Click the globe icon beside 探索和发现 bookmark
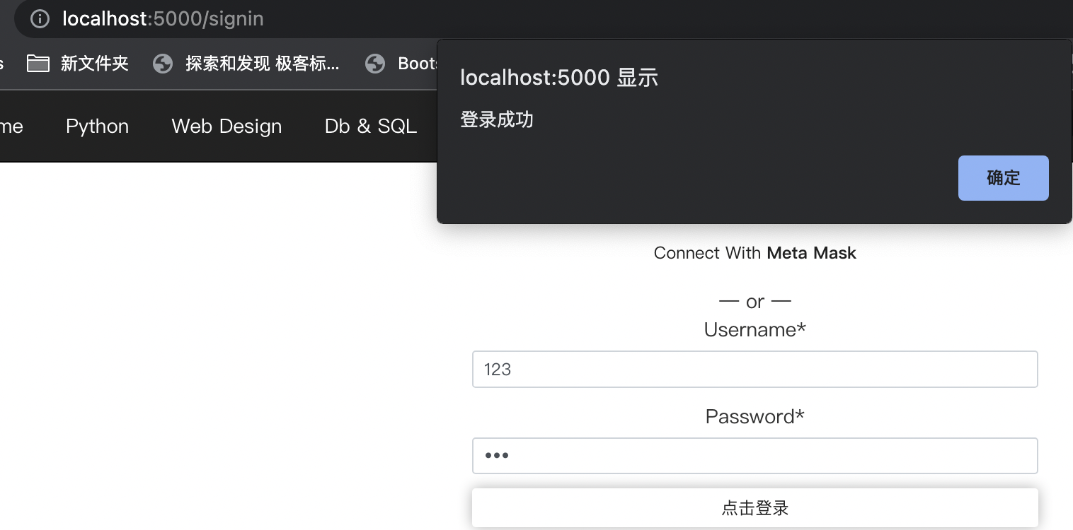 tap(163, 64)
